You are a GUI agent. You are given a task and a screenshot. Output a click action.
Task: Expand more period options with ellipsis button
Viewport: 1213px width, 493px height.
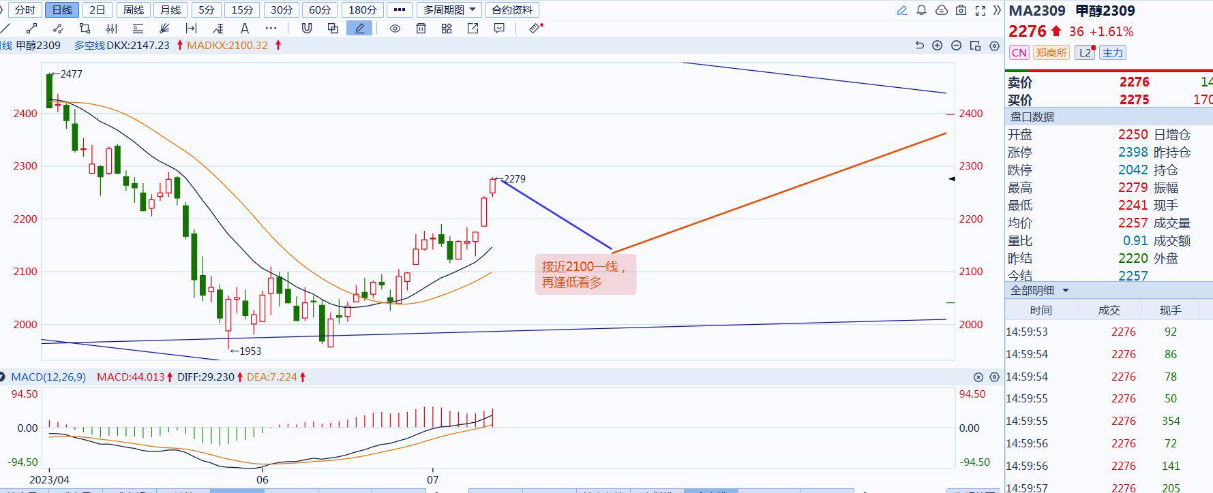(400, 10)
